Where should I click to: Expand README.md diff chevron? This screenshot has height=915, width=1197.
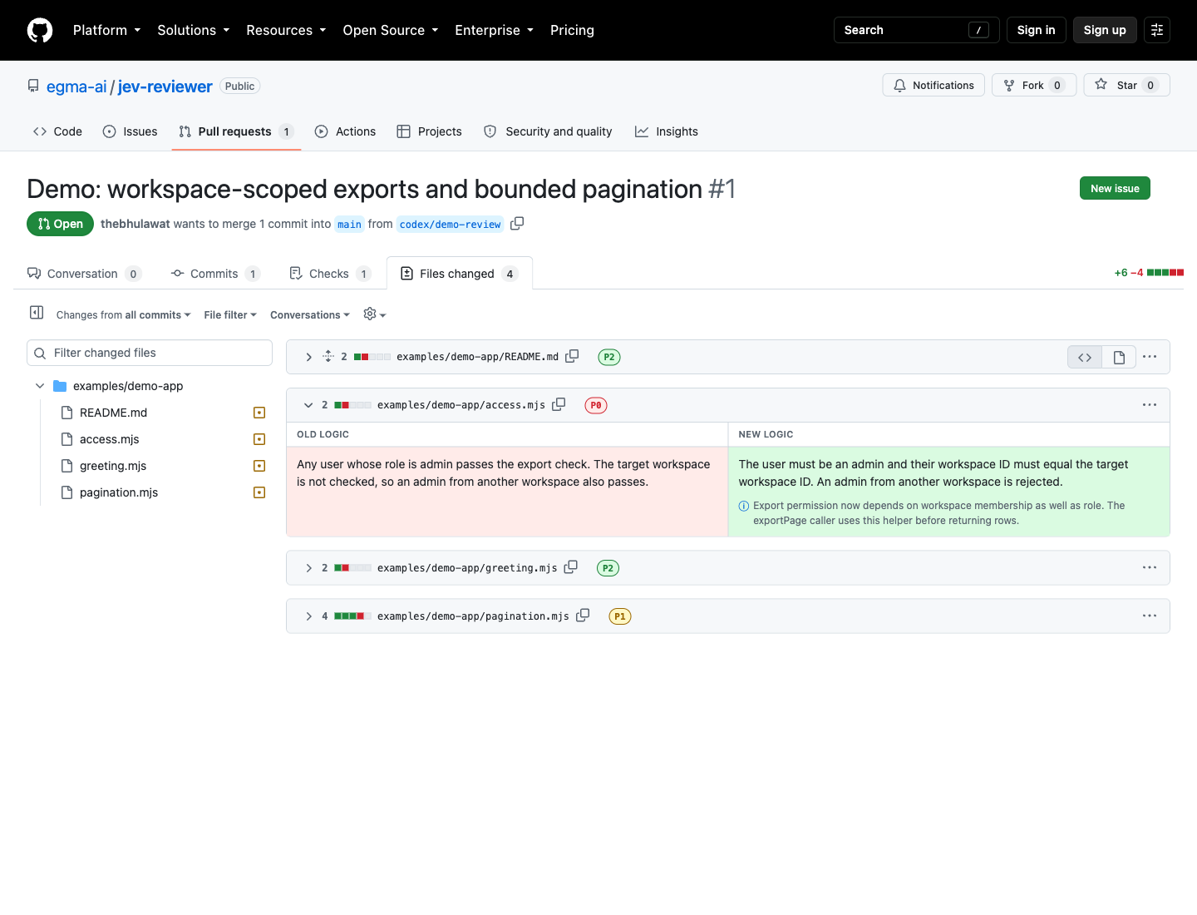pyautogui.click(x=308, y=357)
